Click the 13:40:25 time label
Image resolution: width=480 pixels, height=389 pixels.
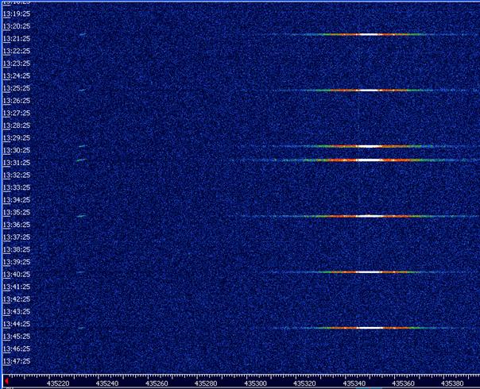(x=17, y=275)
